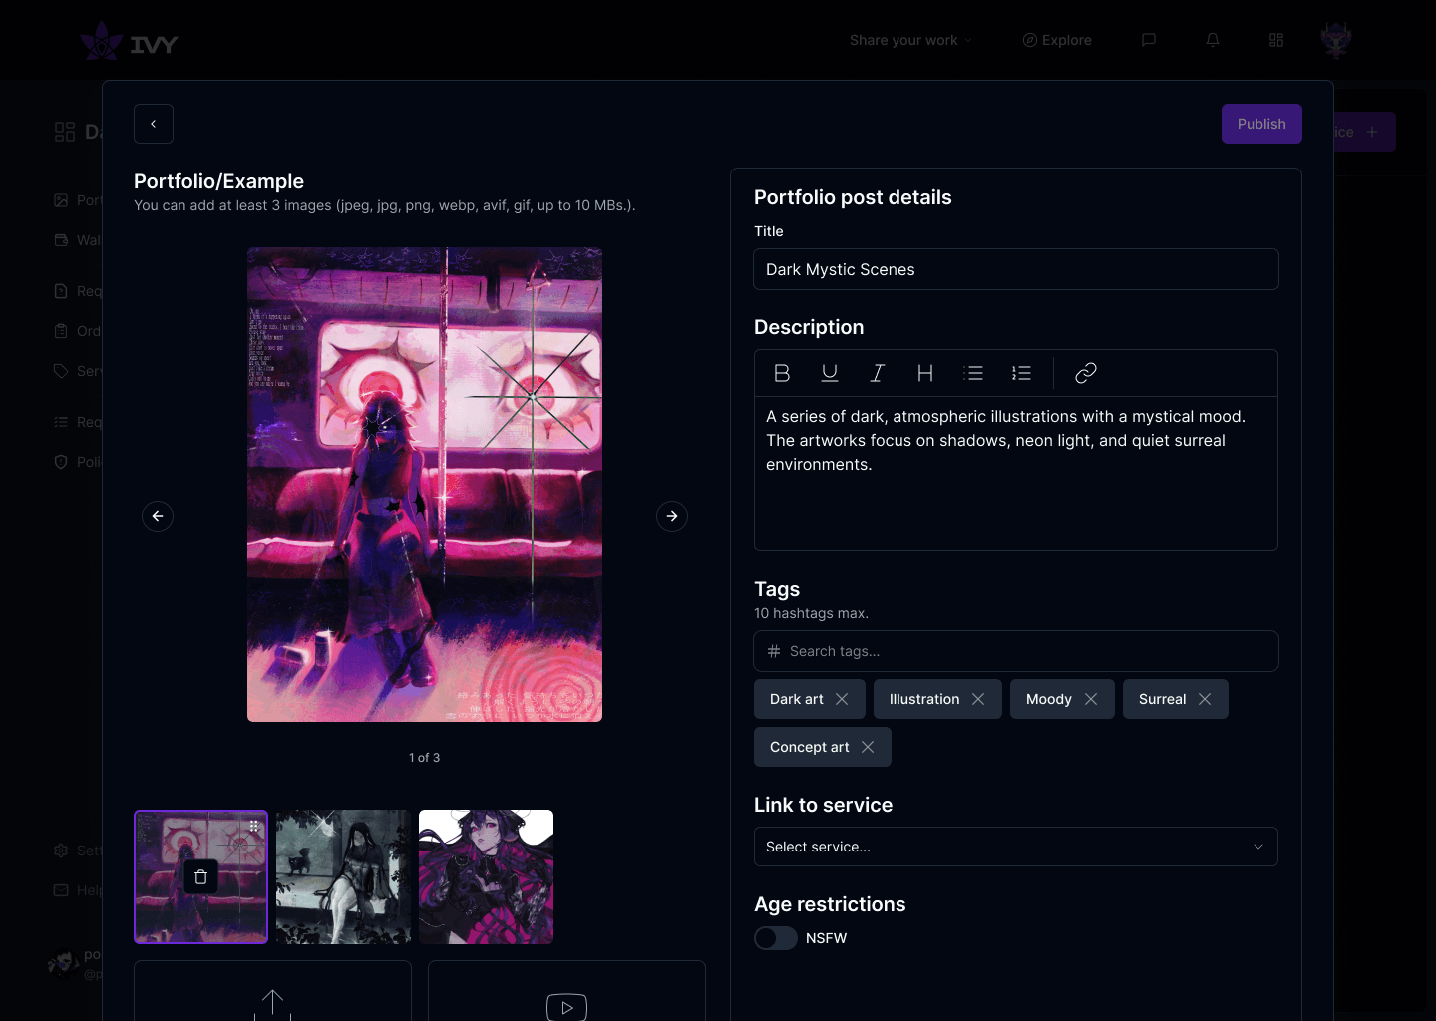Image resolution: width=1436 pixels, height=1021 pixels.
Task: Remove the Moody tag
Action: [x=1091, y=699]
